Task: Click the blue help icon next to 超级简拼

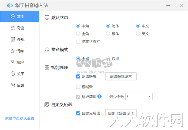Action: tap(100, 96)
